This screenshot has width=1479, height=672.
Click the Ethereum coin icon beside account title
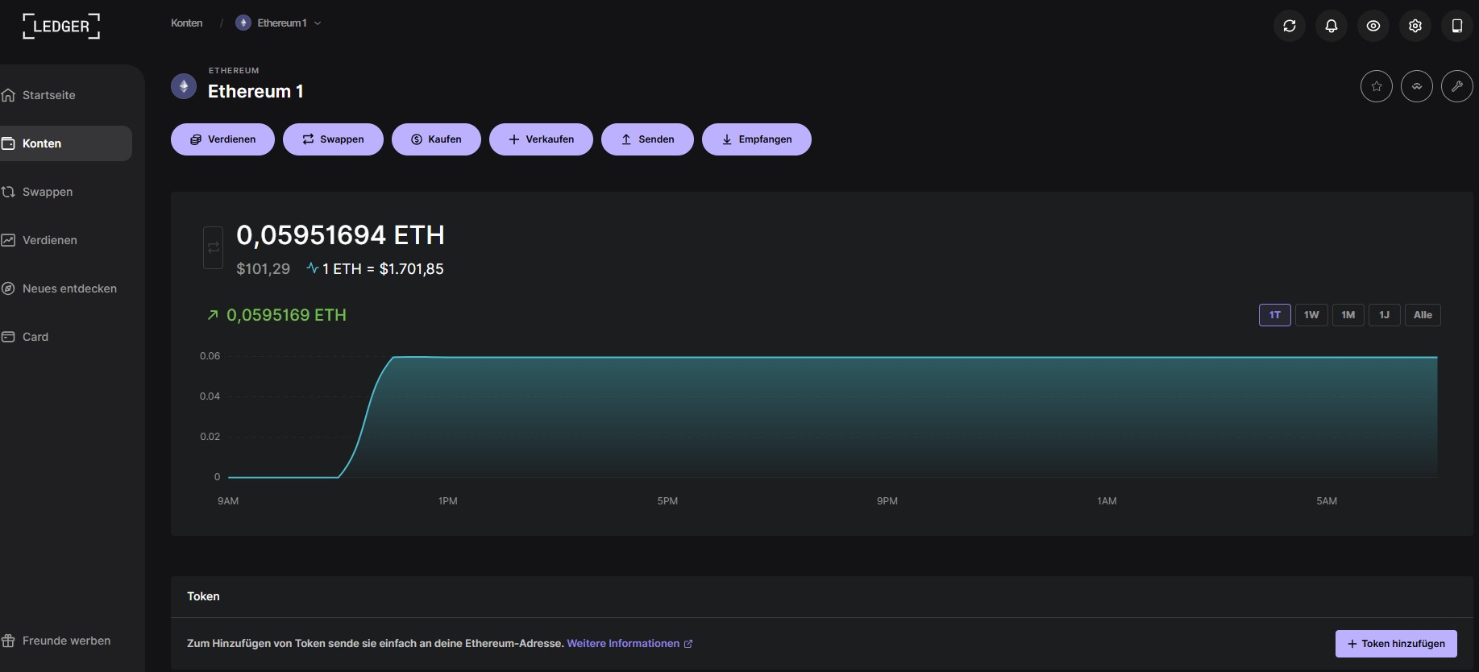(x=184, y=86)
